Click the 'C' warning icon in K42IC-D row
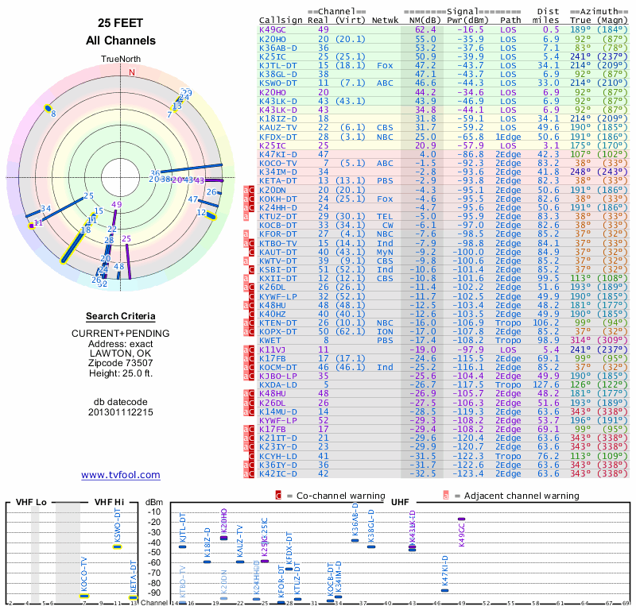 click(251, 474)
